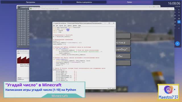The height and width of the screenshot is (102, 182).
Task: Close the IDLE editor window
Action: (x=113, y=23)
